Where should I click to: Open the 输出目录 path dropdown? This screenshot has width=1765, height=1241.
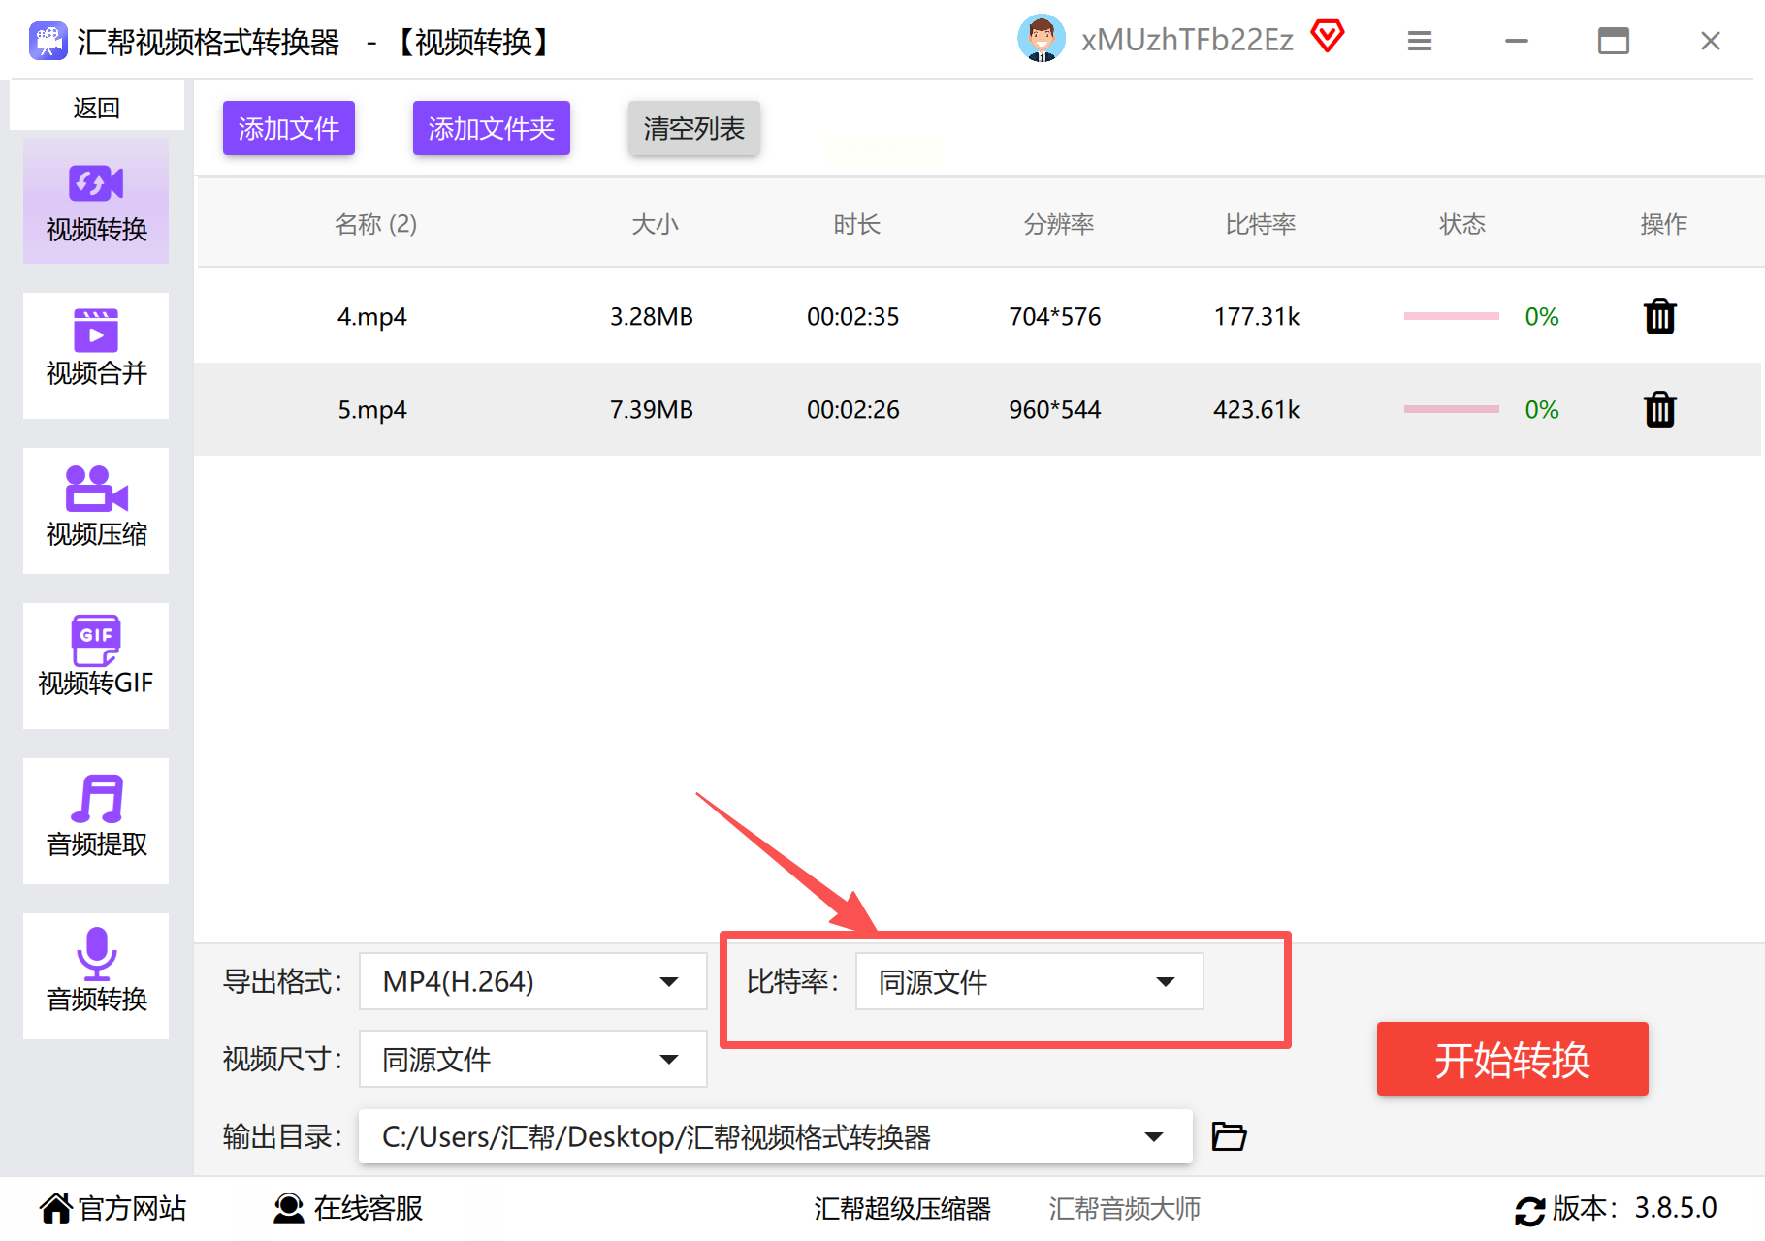(x=775, y=1136)
